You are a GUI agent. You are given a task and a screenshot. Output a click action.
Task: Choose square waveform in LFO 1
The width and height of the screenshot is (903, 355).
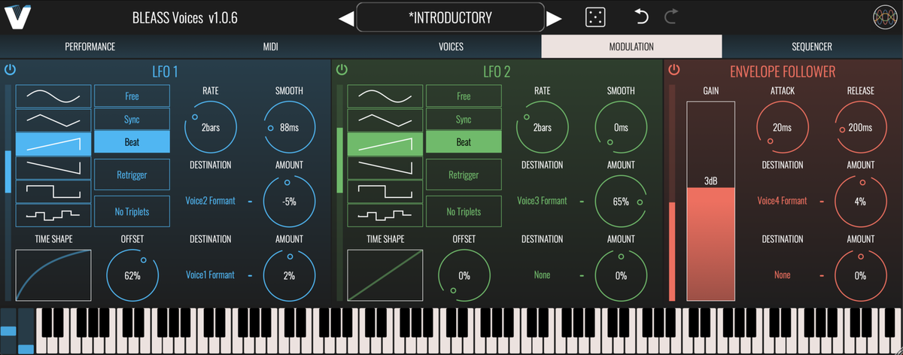53,190
